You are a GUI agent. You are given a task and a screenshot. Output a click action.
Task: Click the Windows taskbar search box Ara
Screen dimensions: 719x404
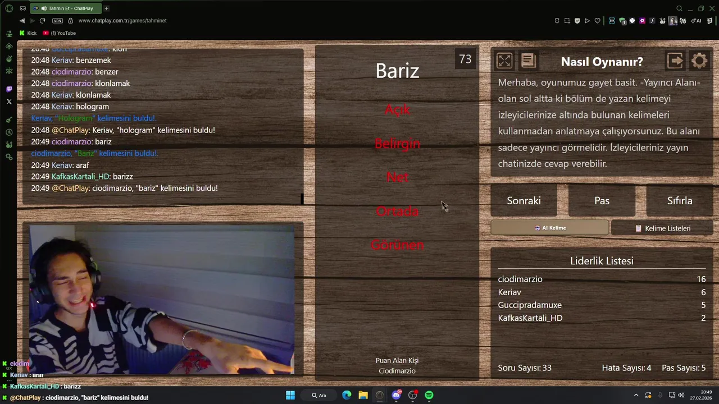click(318, 395)
